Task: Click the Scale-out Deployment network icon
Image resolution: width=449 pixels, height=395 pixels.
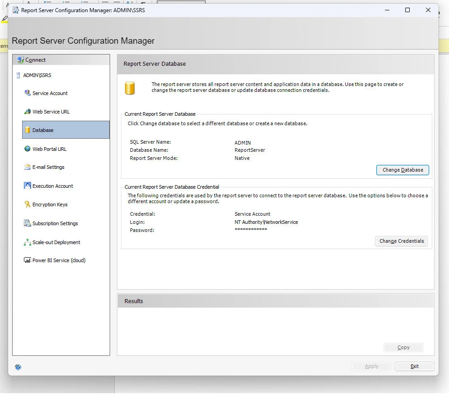Action: pos(27,242)
